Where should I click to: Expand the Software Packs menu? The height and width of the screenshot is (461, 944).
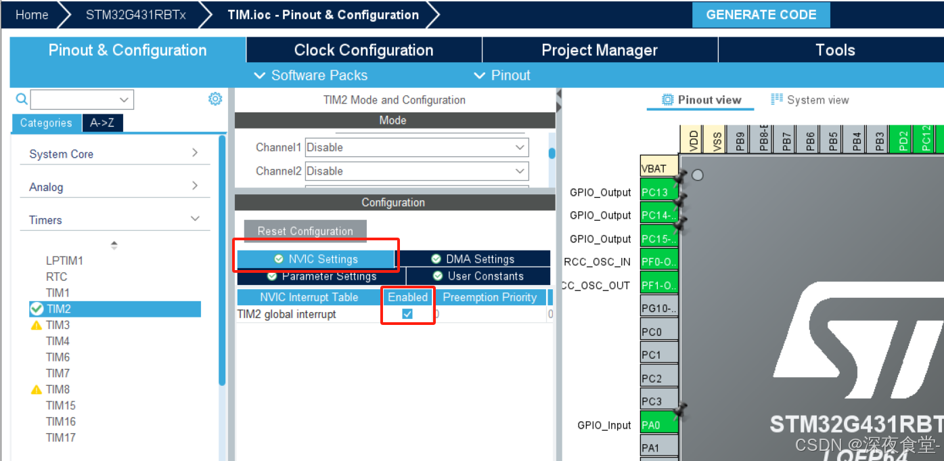point(311,75)
